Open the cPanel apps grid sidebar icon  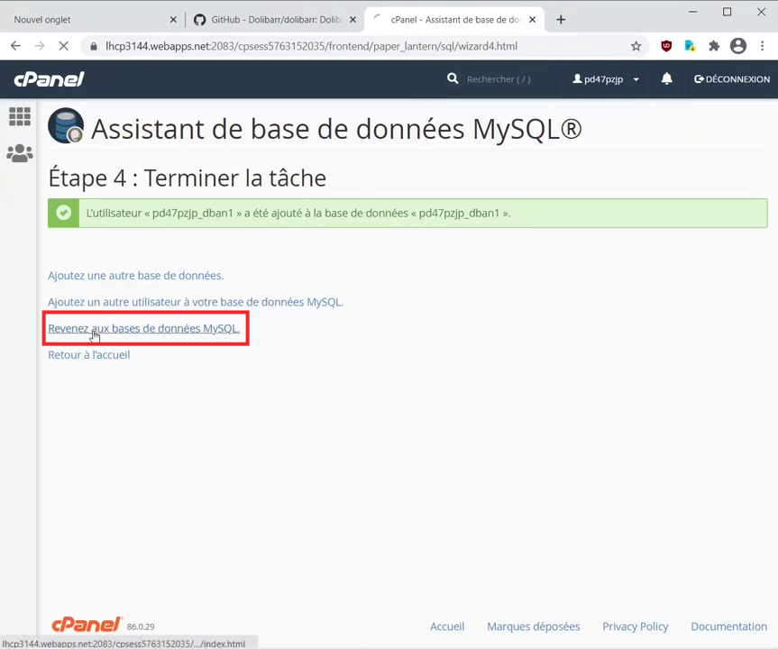[19, 116]
